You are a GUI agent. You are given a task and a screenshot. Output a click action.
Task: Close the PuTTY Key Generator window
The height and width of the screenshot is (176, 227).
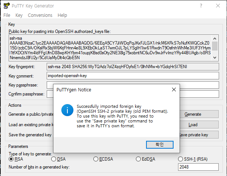(x=218, y=6)
